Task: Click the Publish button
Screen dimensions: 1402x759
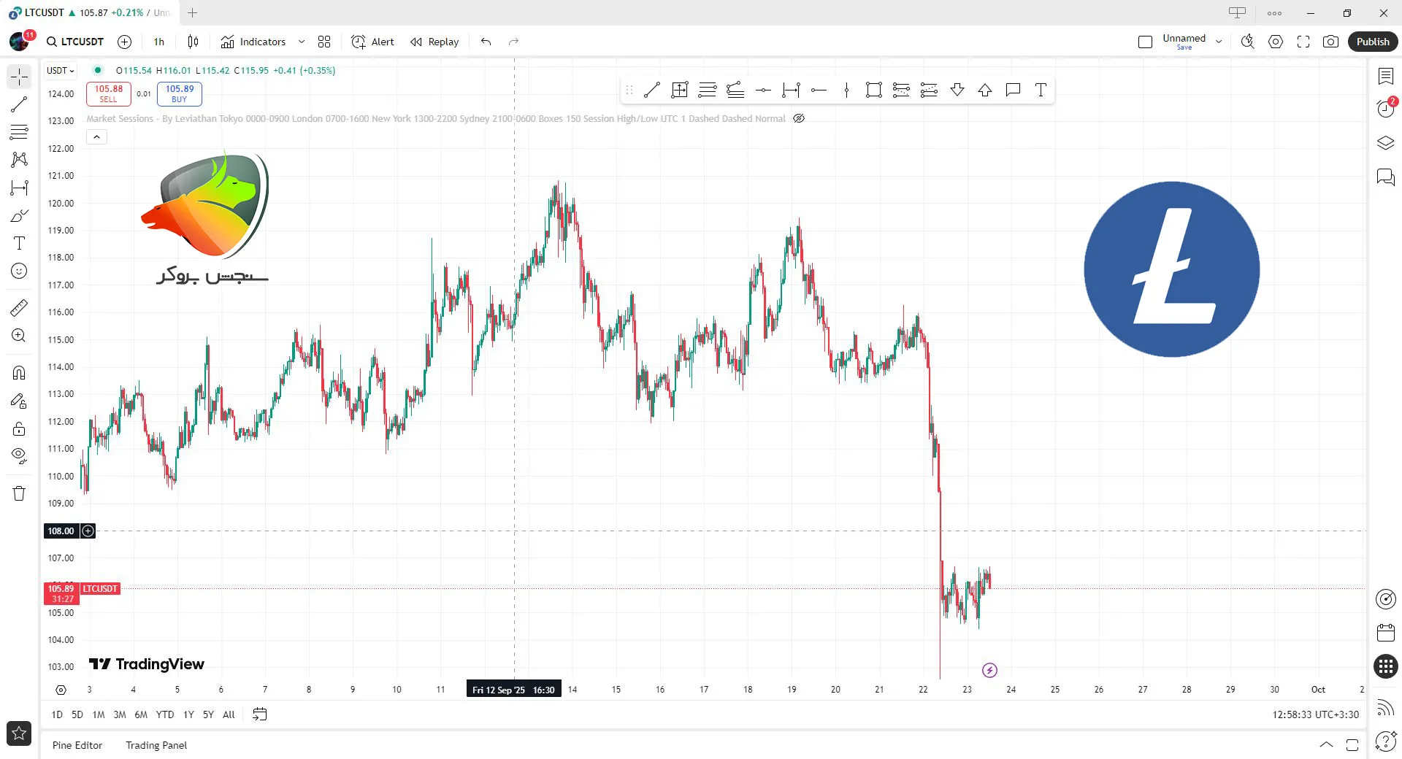Action: [1372, 42]
